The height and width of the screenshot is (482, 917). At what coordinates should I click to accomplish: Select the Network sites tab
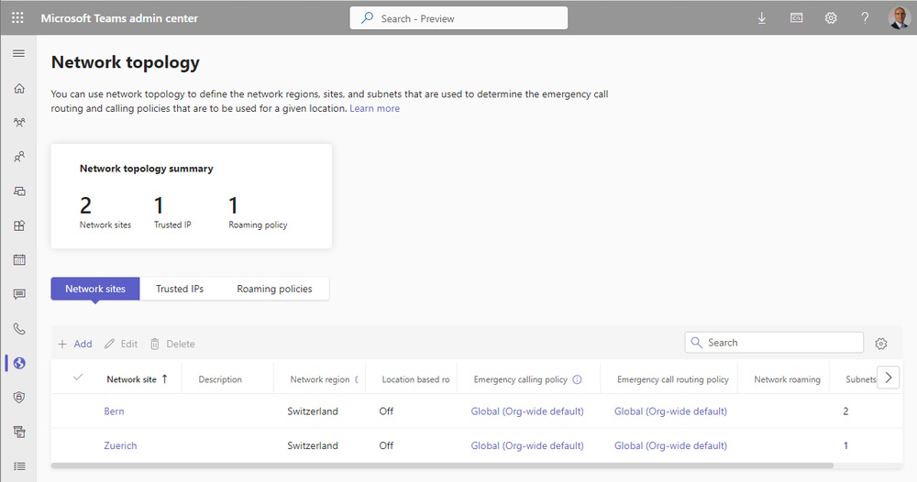point(95,289)
